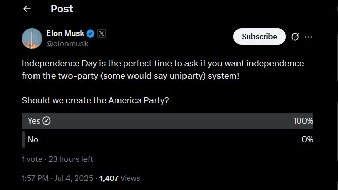338x190 pixels.
Task: Click the 100% result for Yes
Action: 303,121
